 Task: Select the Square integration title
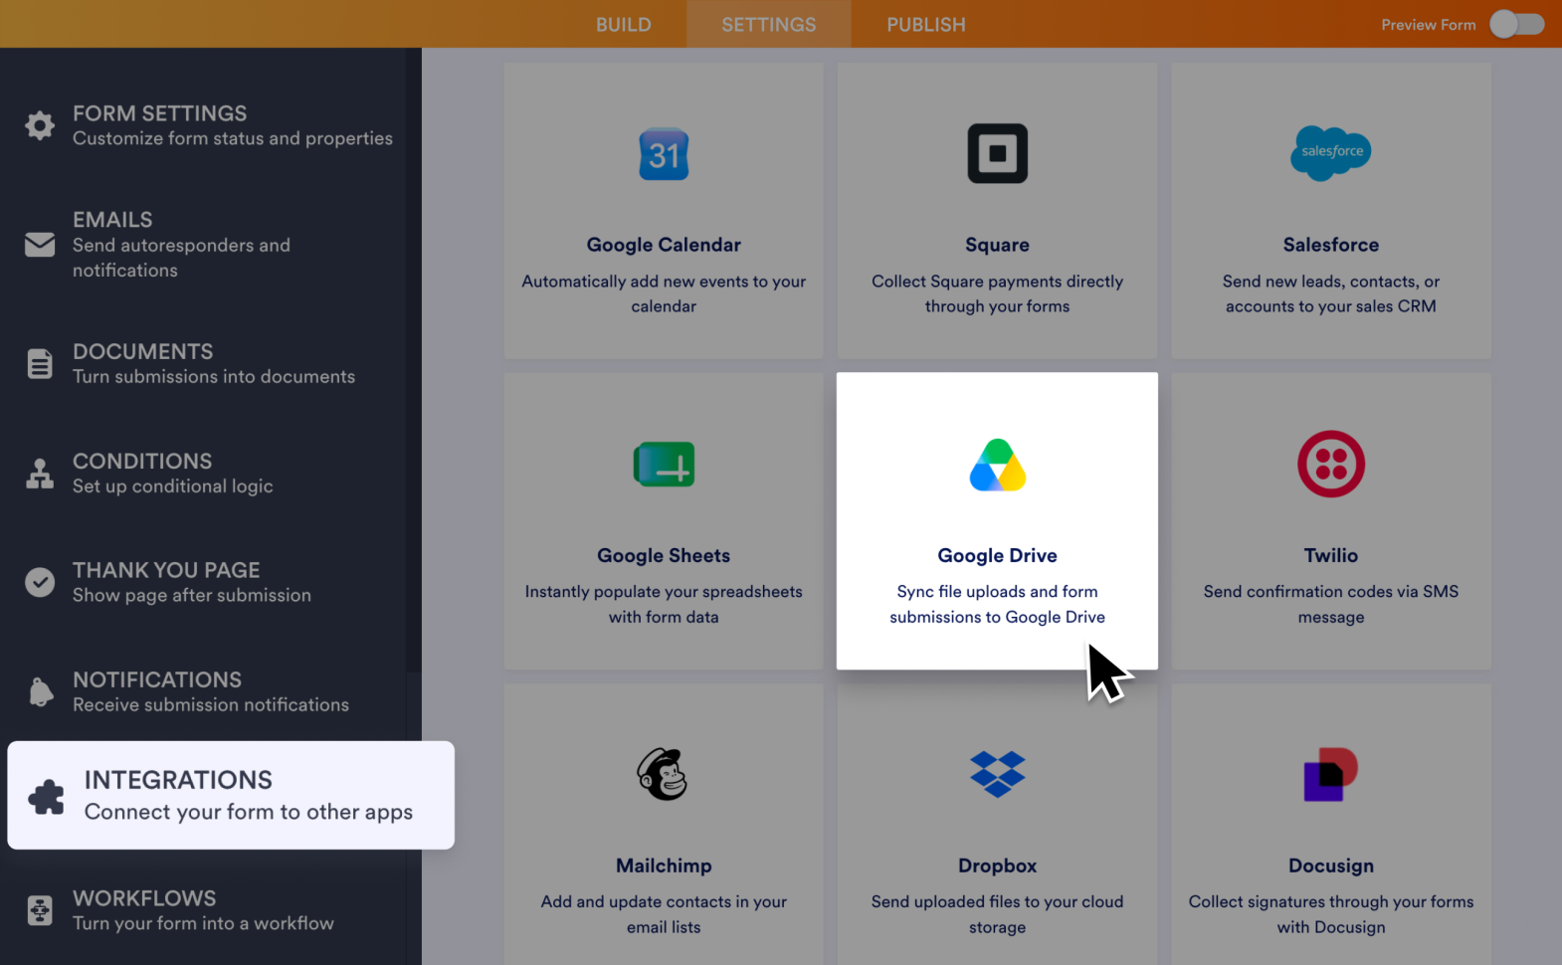click(x=997, y=245)
